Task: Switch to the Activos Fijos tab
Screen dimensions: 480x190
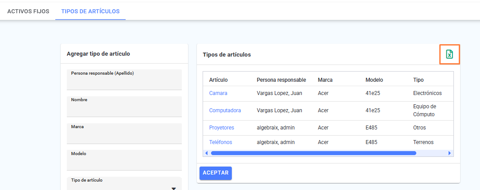Action: click(28, 11)
